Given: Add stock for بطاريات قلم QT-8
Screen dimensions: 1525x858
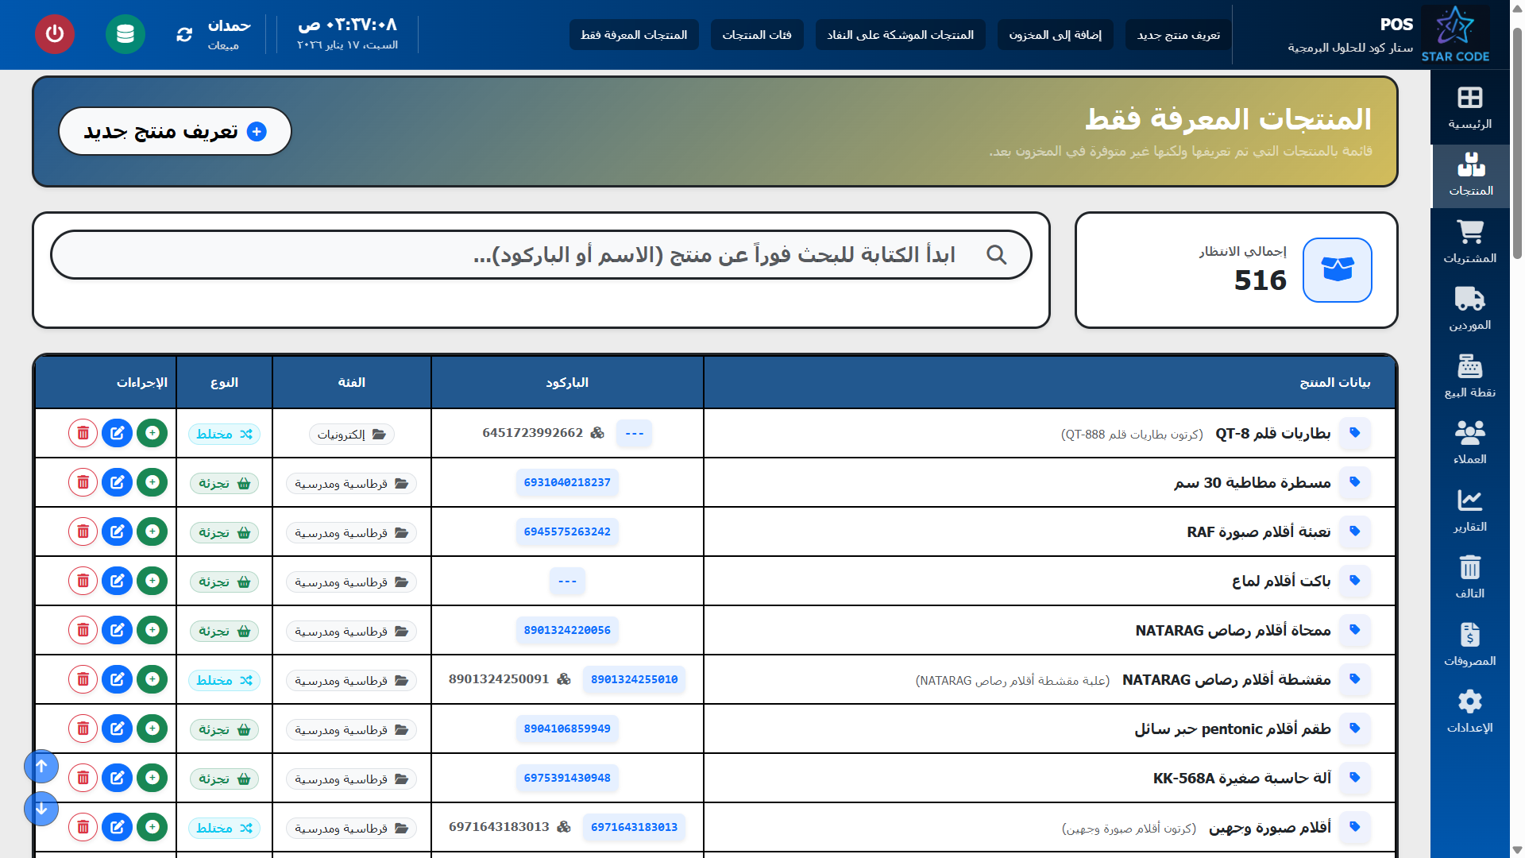Looking at the screenshot, I should click(x=152, y=433).
